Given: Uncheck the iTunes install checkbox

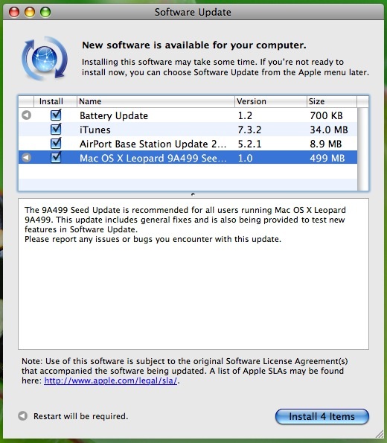Looking at the screenshot, I should [56, 129].
